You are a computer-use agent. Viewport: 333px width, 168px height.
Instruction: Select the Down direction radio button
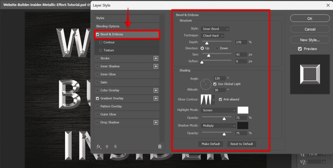[x=217, y=48]
